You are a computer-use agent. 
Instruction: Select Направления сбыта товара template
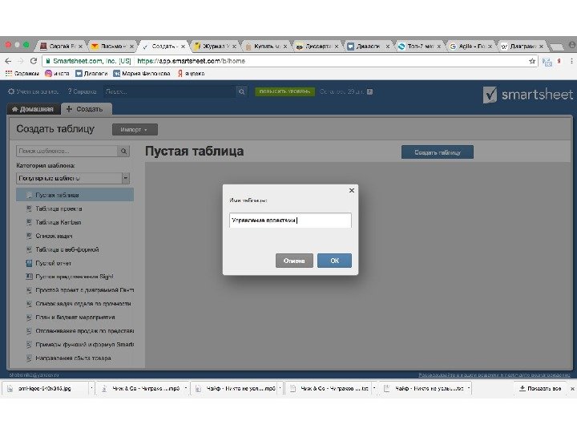[x=75, y=358]
